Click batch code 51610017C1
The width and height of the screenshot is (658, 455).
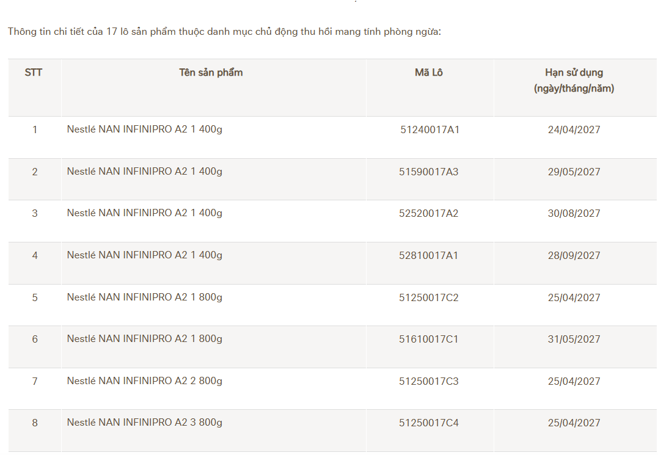tap(429, 340)
